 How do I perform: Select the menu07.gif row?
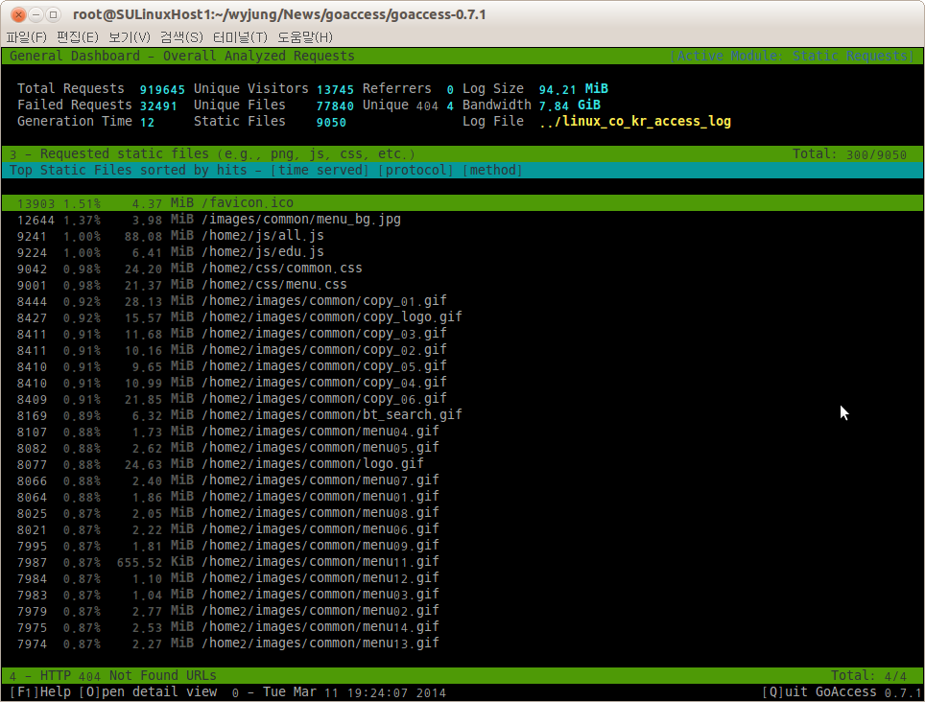click(462, 480)
